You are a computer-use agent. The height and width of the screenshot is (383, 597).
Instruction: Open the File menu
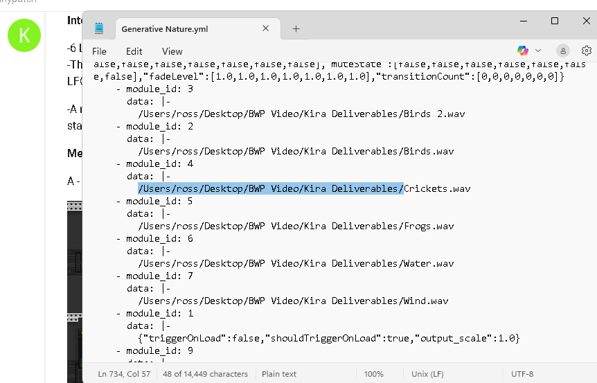point(99,51)
